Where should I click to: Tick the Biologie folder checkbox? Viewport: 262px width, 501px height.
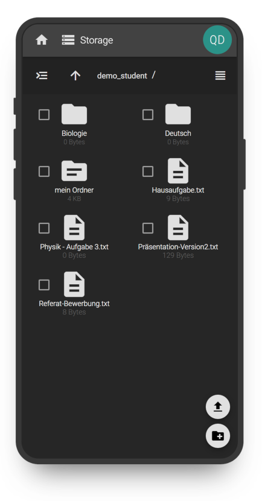[x=44, y=115]
